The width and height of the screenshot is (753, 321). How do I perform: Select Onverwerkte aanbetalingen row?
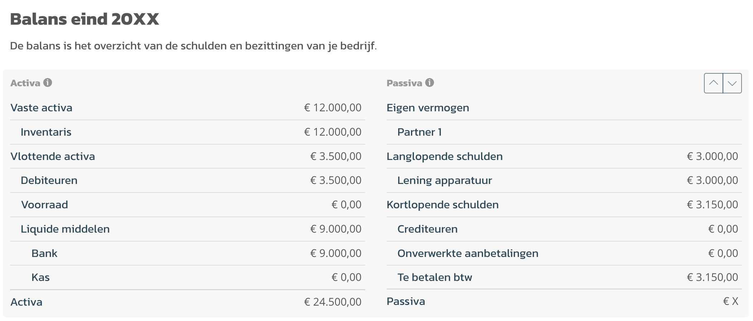(x=564, y=253)
